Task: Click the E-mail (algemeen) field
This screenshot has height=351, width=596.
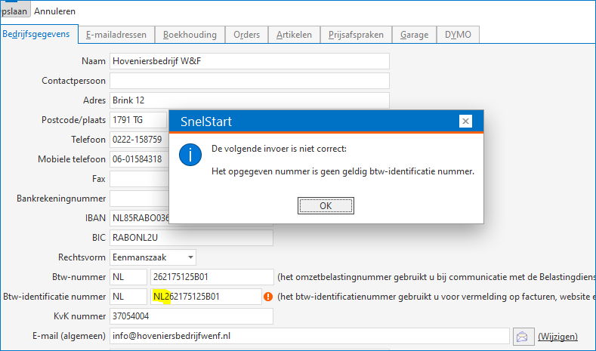Action: coord(310,336)
